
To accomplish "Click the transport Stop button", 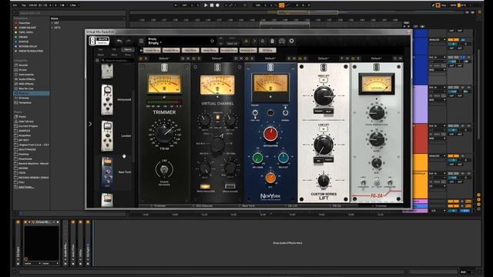I will (x=212, y=5).
